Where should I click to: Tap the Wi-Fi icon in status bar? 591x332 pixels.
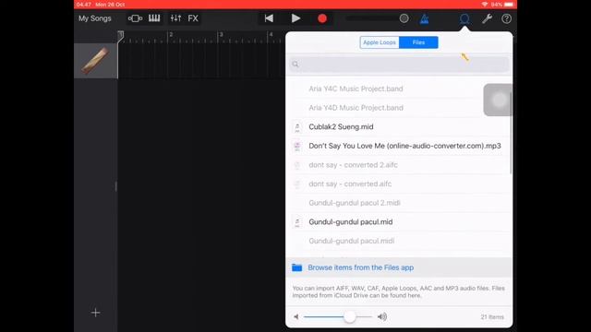(484, 5)
